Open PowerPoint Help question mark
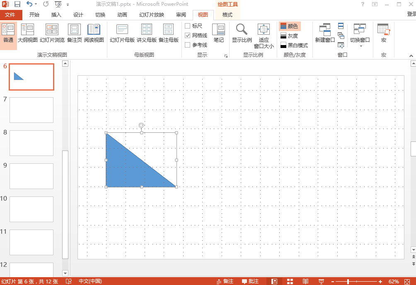Image resolution: width=416 pixels, height=285 pixels. (363, 4)
